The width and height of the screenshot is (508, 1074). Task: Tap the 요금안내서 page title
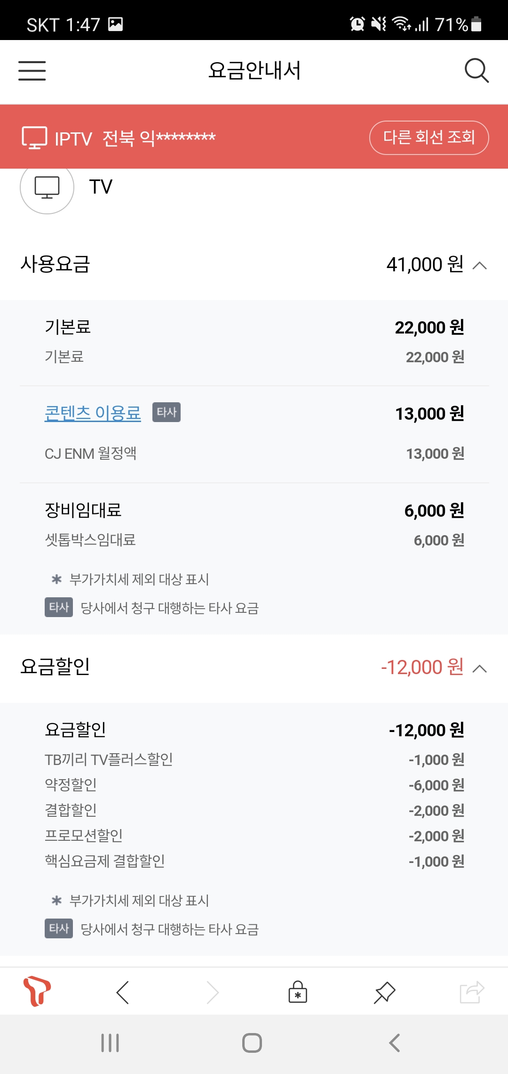[x=254, y=71]
